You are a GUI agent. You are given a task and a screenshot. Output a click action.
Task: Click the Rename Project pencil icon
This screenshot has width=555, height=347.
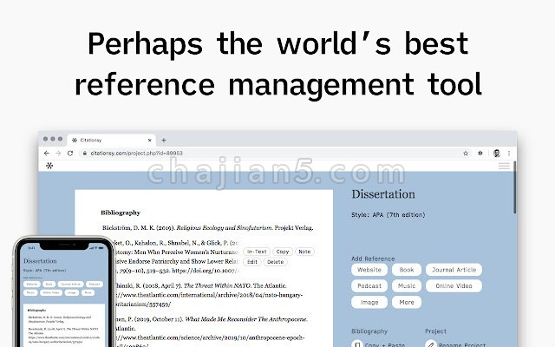tap(431, 344)
